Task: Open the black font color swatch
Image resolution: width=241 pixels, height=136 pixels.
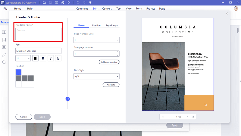Action: [x=35, y=58]
